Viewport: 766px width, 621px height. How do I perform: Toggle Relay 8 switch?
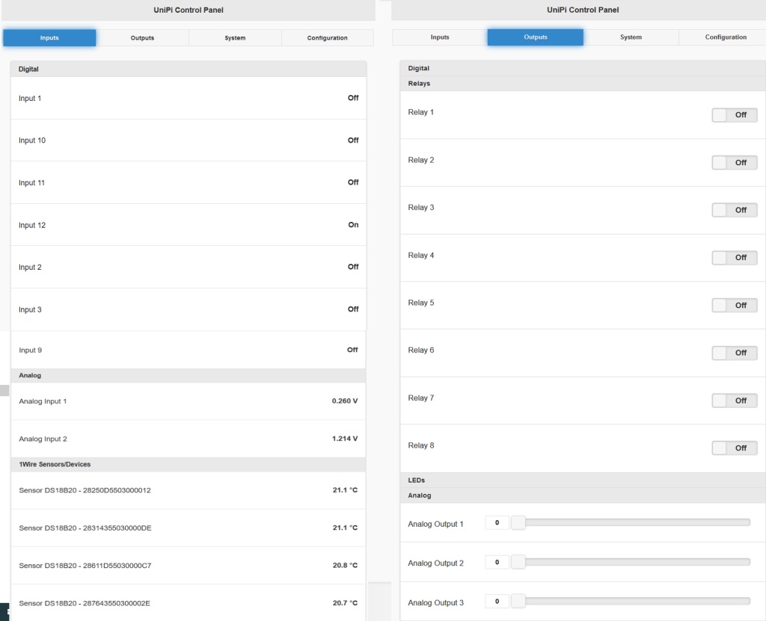(x=735, y=448)
